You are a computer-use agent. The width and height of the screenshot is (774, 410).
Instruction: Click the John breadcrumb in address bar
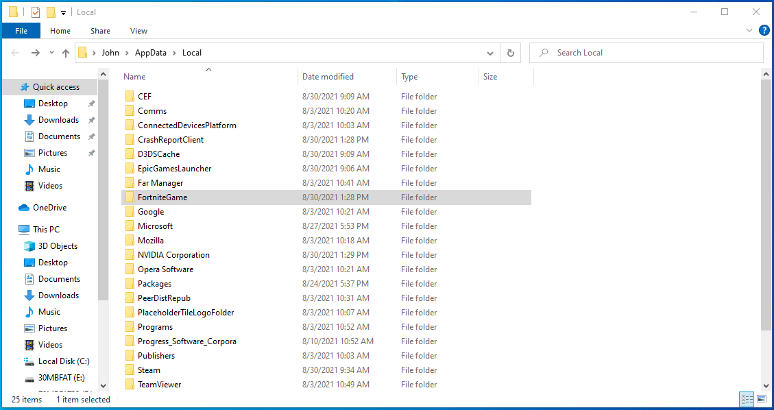(x=110, y=53)
